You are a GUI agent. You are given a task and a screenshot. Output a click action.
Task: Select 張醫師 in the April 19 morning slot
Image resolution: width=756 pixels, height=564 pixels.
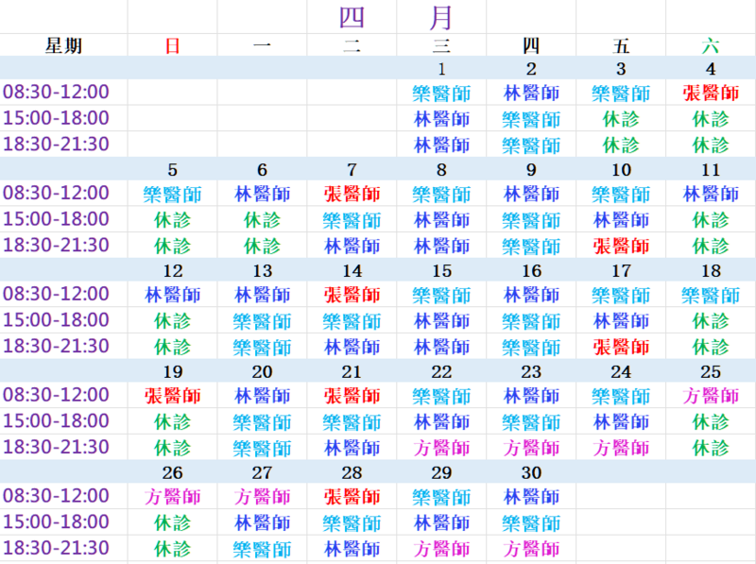(x=172, y=395)
